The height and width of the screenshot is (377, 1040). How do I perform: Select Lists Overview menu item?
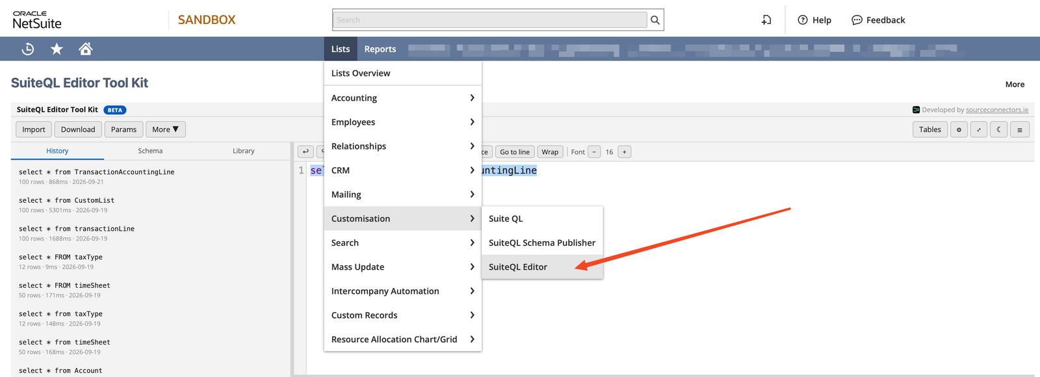pyautogui.click(x=402, y=73)
